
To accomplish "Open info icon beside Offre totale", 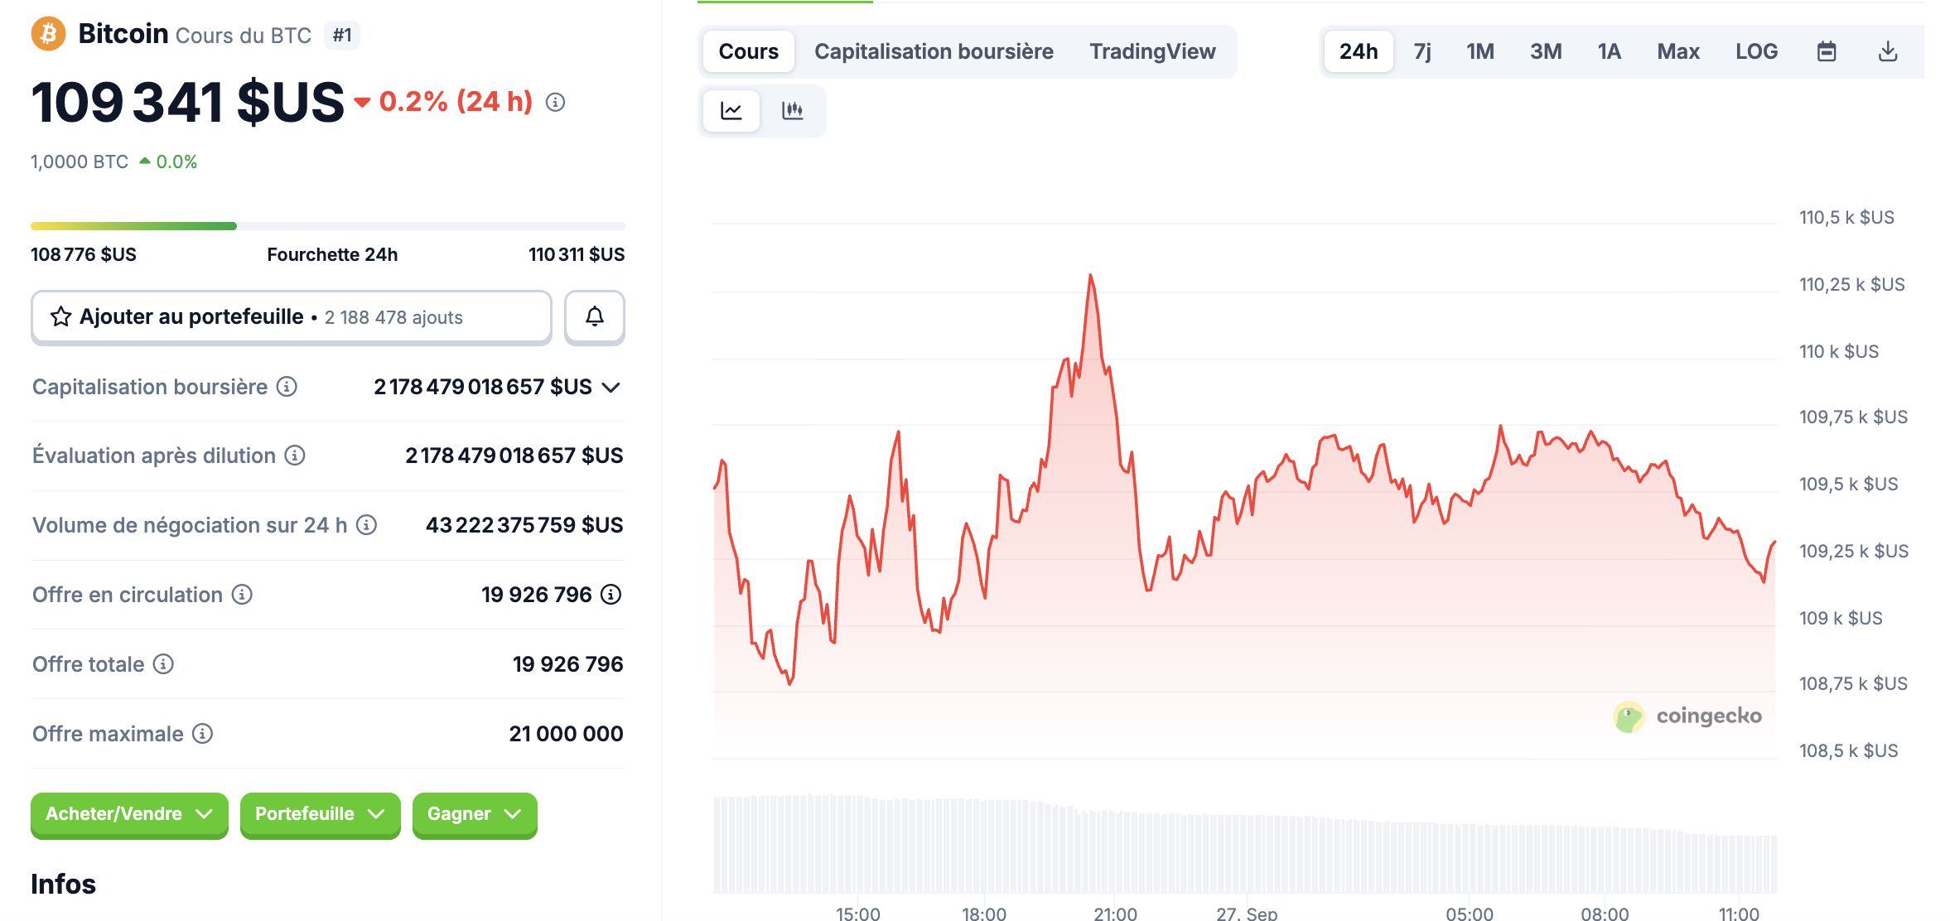I will pyautogui.click(x=164, y=664).
